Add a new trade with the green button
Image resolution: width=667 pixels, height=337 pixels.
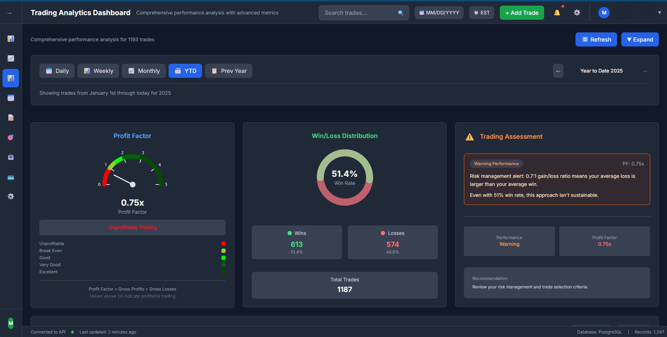pos(521,13)
